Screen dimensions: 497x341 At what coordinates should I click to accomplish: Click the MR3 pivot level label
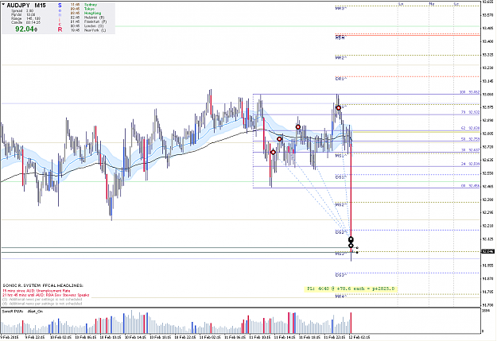(x=340, y=8)
